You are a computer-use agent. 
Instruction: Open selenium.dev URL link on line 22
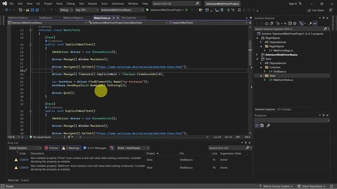click(x=140, y=67)
